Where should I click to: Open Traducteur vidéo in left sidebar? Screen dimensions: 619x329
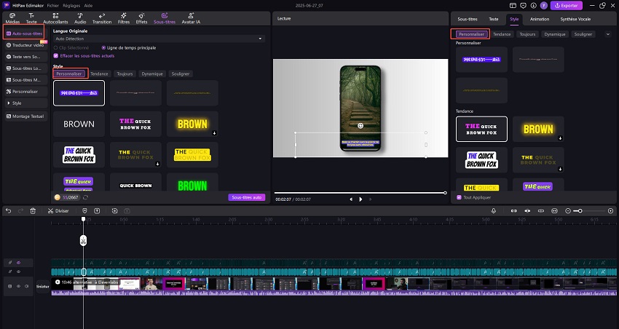[26, 45]
